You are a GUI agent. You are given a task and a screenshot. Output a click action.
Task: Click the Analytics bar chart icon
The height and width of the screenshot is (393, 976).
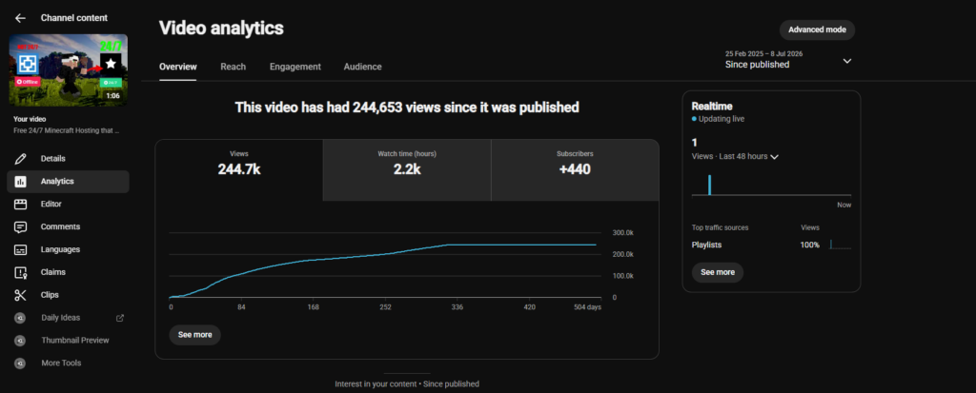(x=21, y=182)
